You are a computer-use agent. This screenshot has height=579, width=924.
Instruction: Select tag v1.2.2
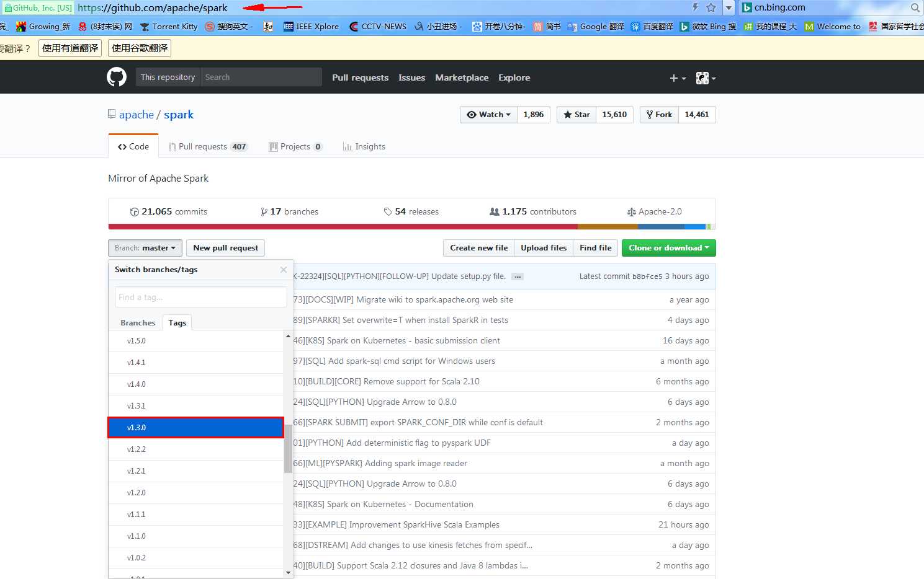(x=196, y=449)
